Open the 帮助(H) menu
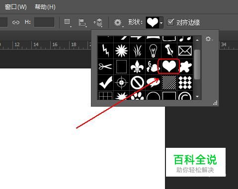This screenshot has height=189, width=238. [x=45, y=7]
